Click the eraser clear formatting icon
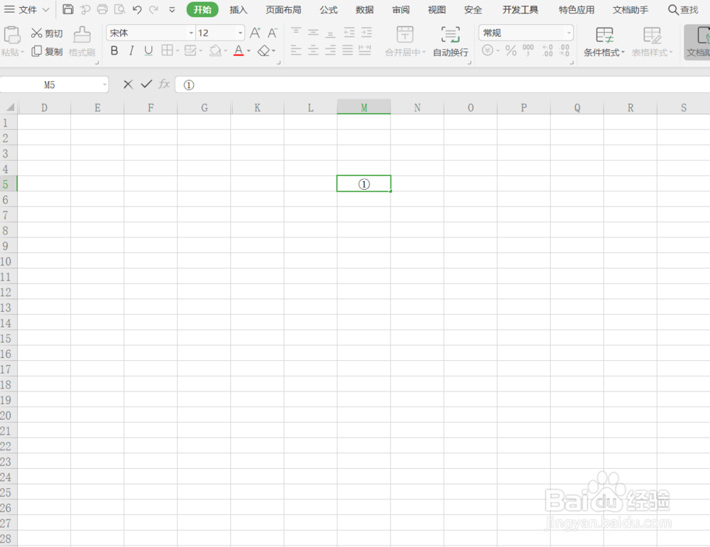 [x=263, y=50]
